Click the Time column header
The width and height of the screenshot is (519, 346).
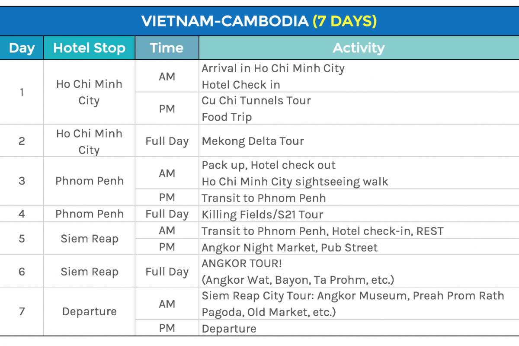click(x=167, y=48)
